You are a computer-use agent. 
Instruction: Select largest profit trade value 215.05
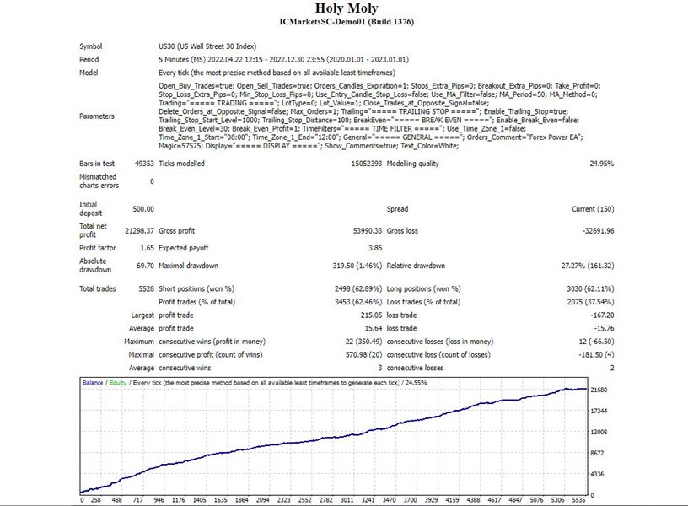[371, 315]
